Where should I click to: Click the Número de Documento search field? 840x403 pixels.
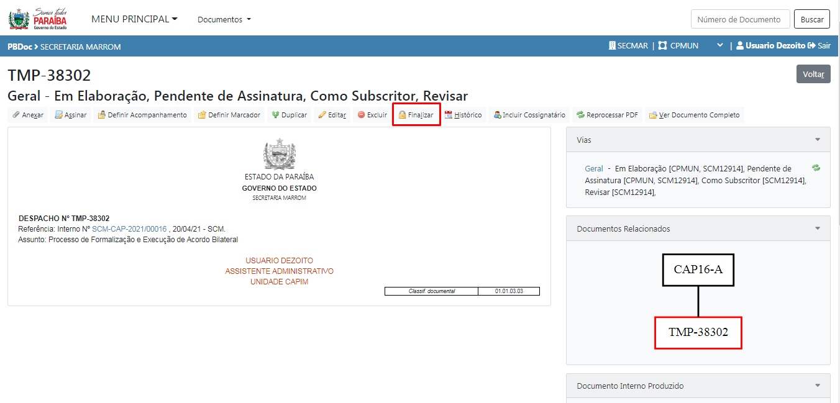click(740, 19)
